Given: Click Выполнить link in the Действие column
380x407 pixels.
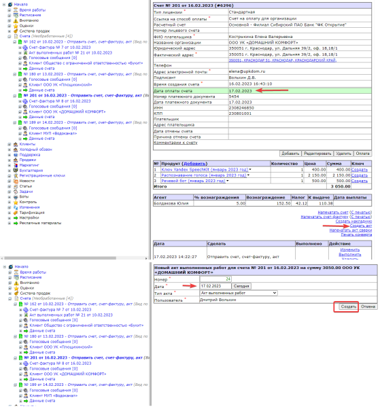Looking at the screenshot, I should pyautogui.click(x=350, y=255).
